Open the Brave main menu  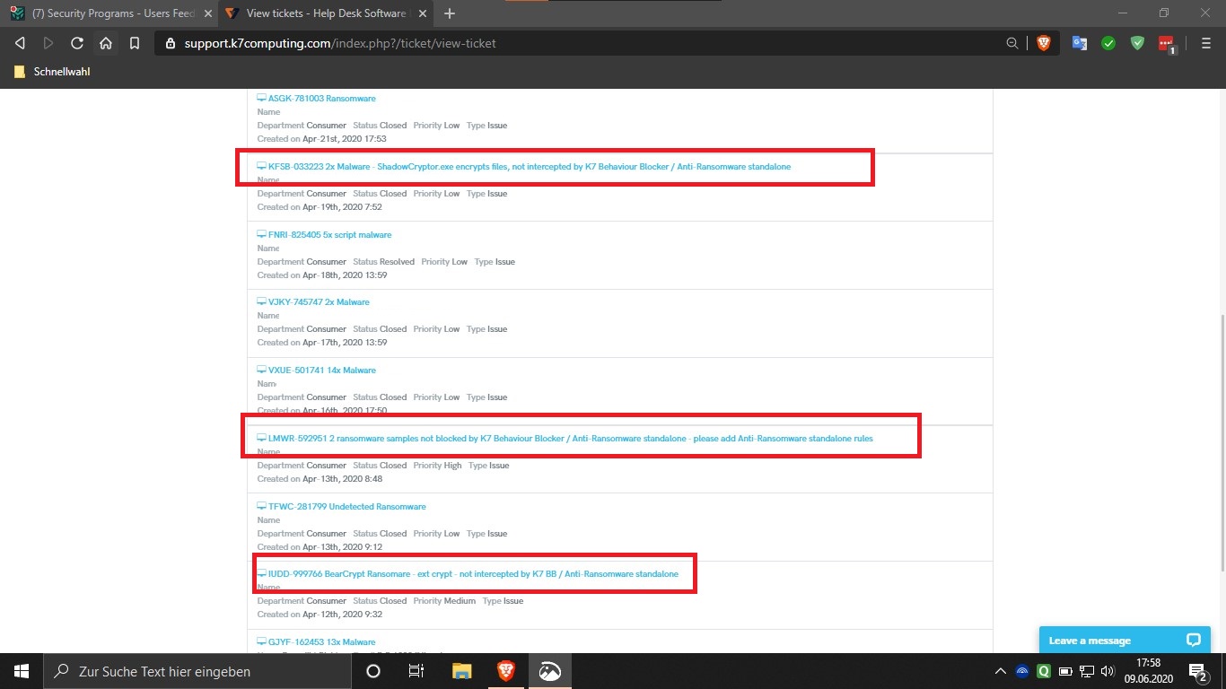pyautogui.click(x=1206, y=43)
